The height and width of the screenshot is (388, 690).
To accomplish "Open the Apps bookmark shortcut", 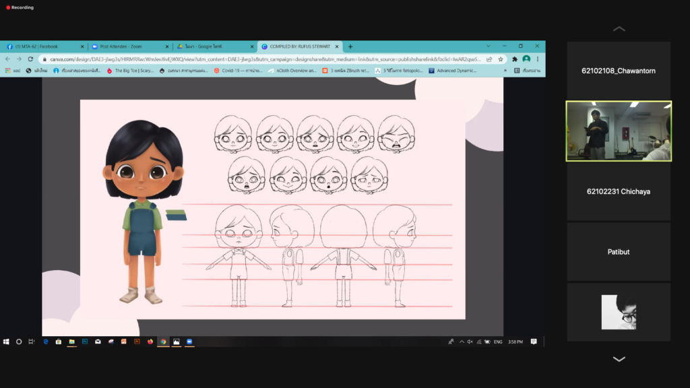I will click(12, 70).
